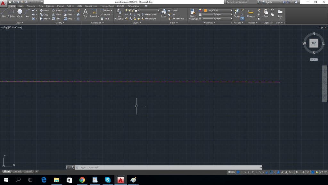Toggle group selection on/off button

(x=242, y=19)
